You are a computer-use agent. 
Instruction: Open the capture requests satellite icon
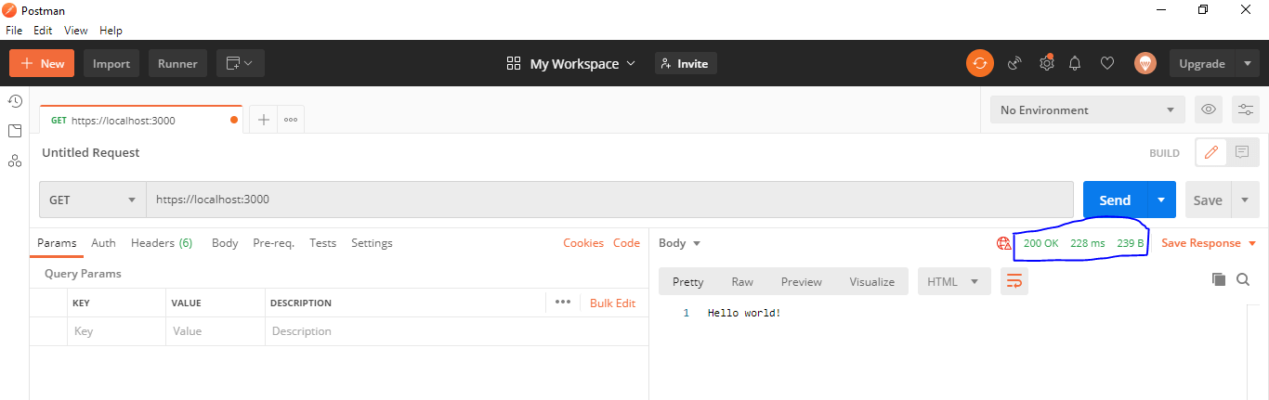coord(1014,63)
